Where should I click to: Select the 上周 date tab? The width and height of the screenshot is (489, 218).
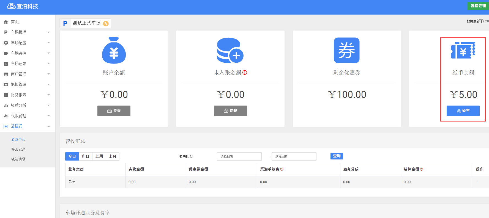pos(99,156)
